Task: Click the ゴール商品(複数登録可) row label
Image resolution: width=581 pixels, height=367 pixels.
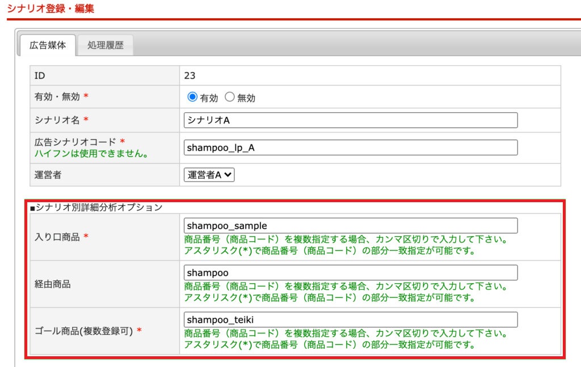Action: click(83, 331)
